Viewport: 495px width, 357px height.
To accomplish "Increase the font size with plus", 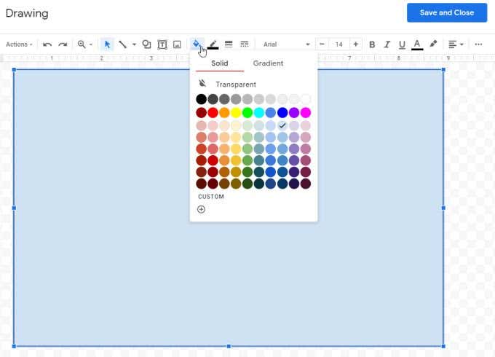I will [356, 44].
